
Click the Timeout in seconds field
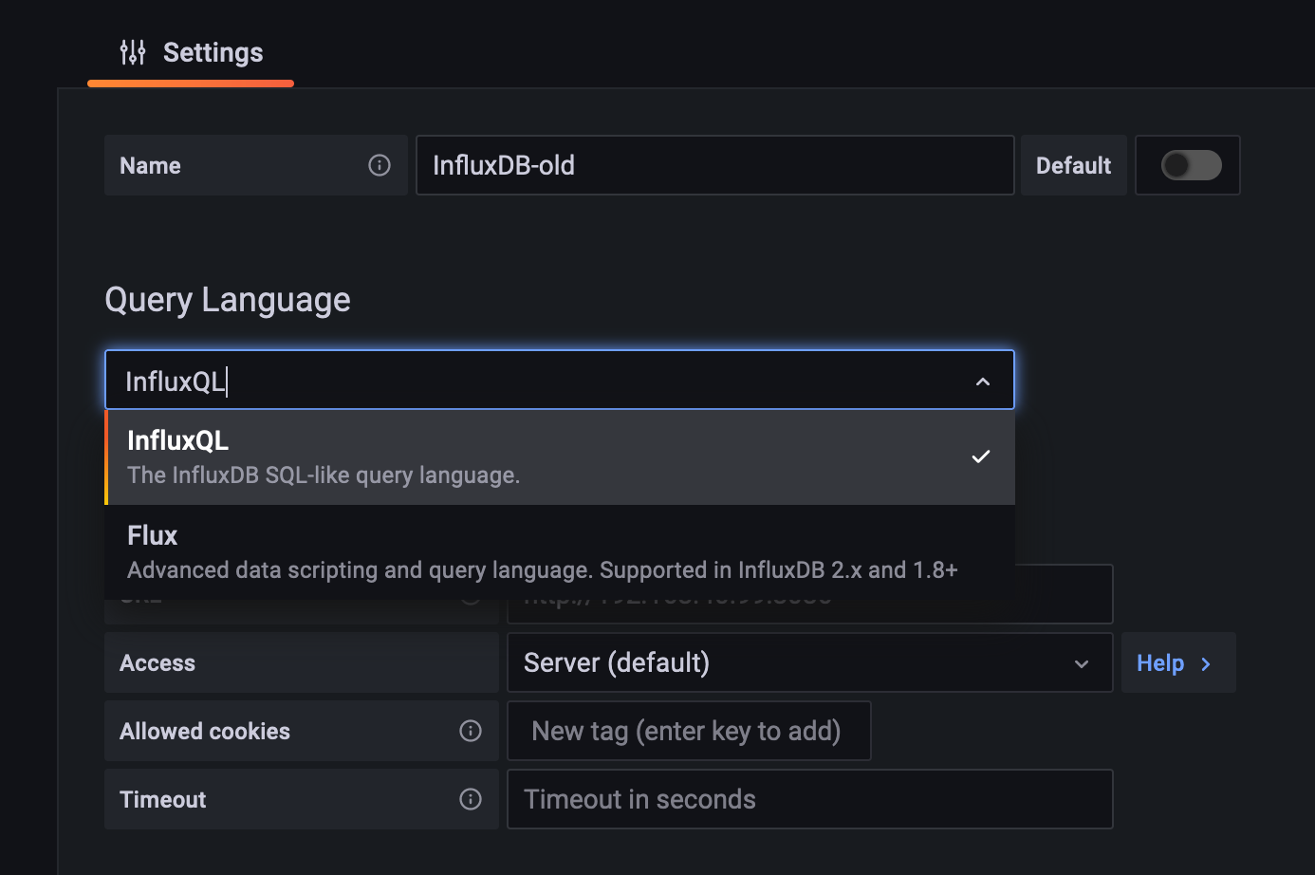(x=809, y=799)
